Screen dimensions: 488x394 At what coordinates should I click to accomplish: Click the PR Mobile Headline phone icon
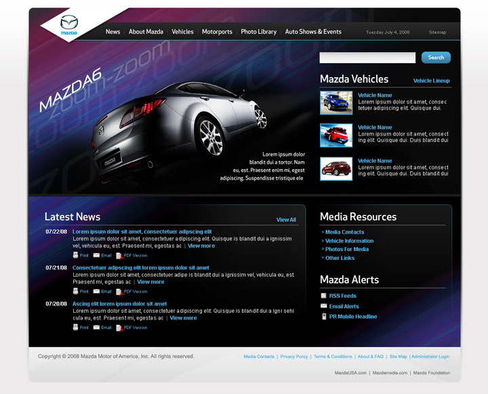(x=324, y=316)
